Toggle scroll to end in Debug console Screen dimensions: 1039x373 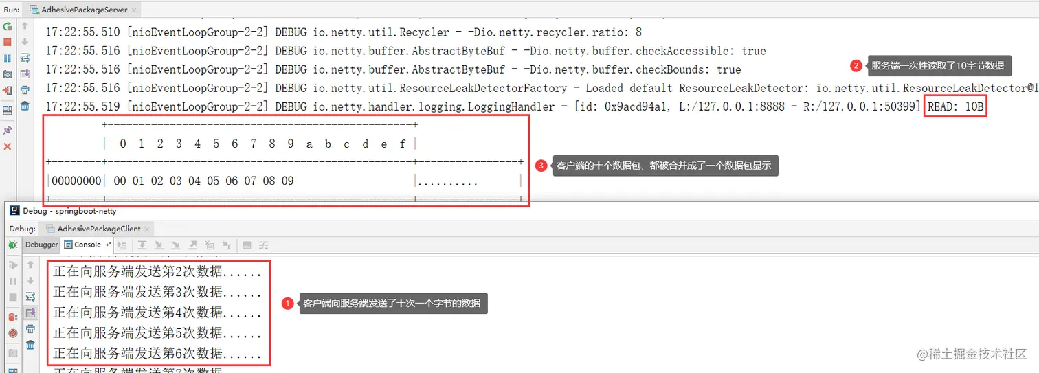click(x=30, y=313)
